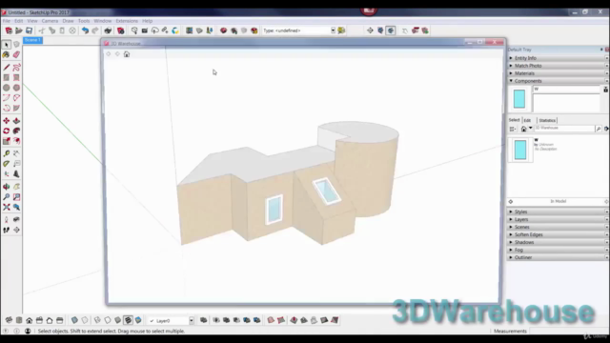Choose the Rectangle tool

(7, 77)
